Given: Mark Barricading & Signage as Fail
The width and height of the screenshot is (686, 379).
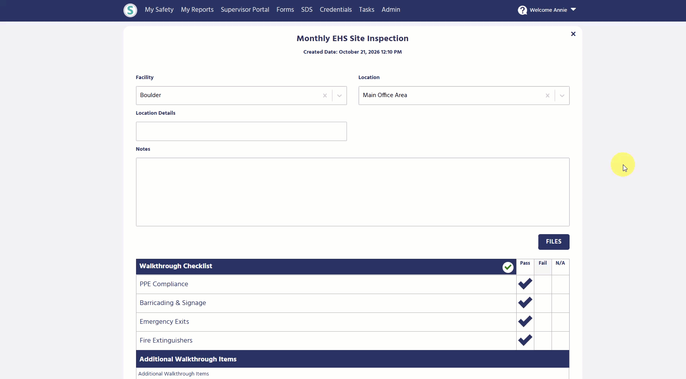Looking at the screenshot, I should pos(543,303).
